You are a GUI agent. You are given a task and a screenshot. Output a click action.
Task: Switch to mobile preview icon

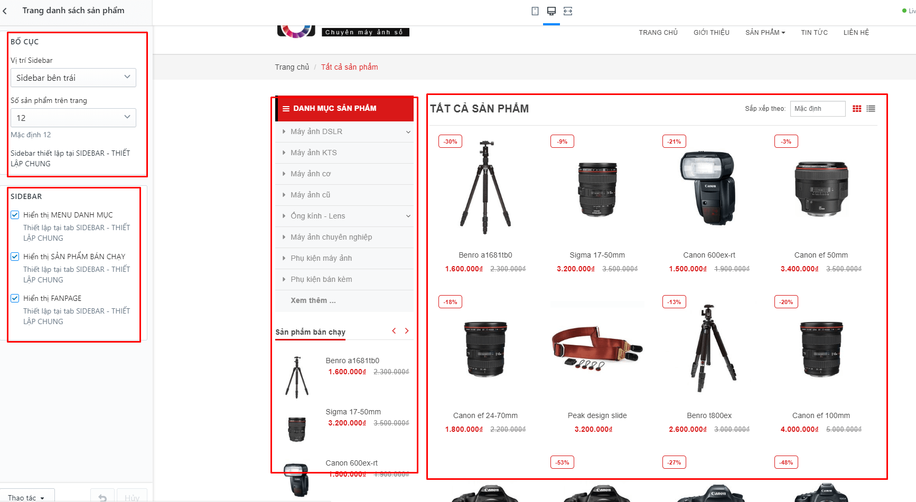[535, 11]
